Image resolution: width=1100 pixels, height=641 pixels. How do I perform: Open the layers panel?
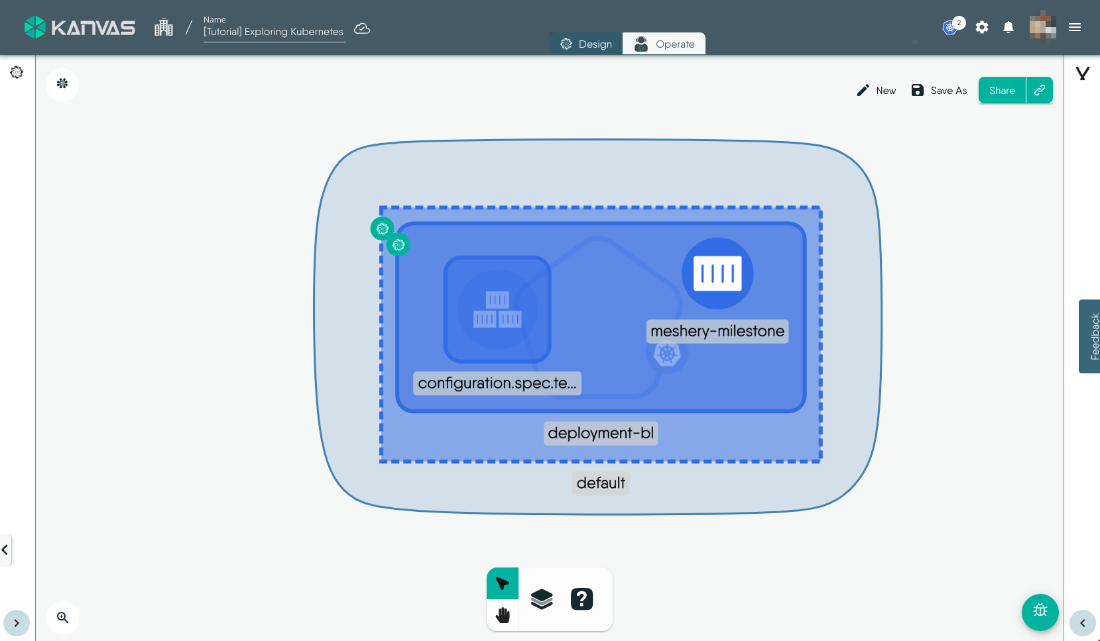click(542, 599)
